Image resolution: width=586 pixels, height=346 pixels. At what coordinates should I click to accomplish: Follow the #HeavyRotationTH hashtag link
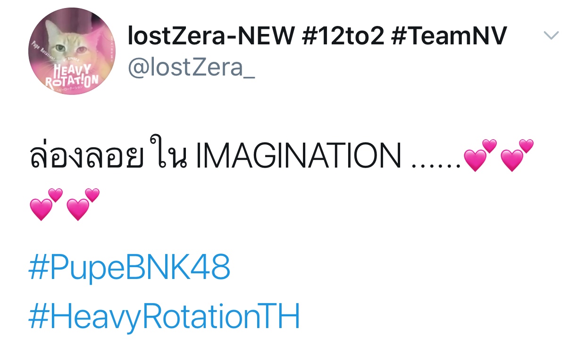pos(164,316)
